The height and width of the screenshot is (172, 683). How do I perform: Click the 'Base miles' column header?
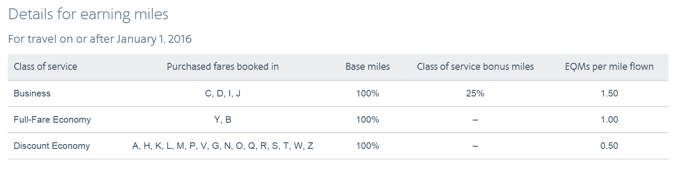368,67
